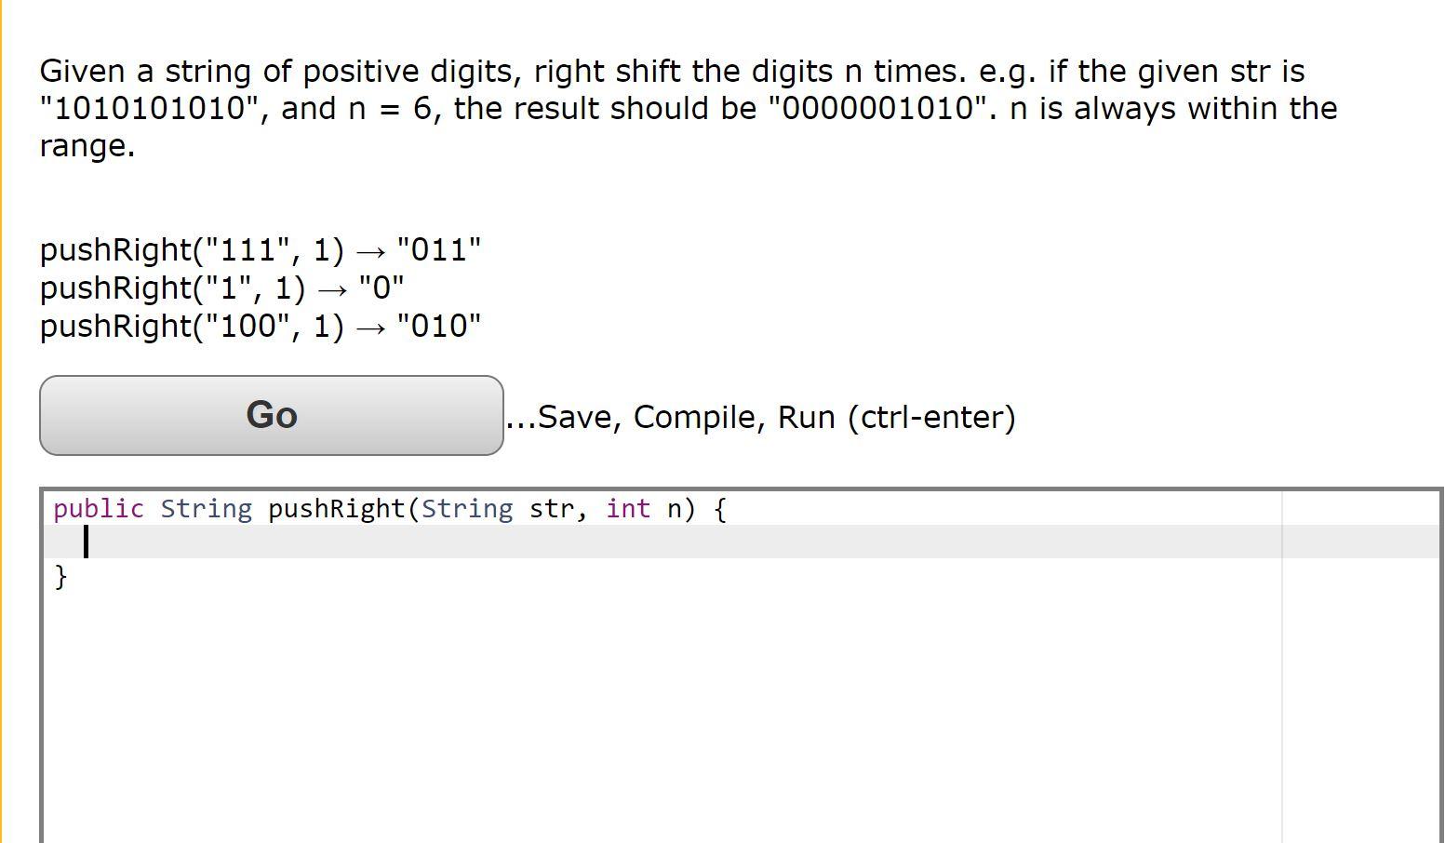Screen dimensions: 1445x843
Task: Click the str parameter name
Action: pos(553,508)
